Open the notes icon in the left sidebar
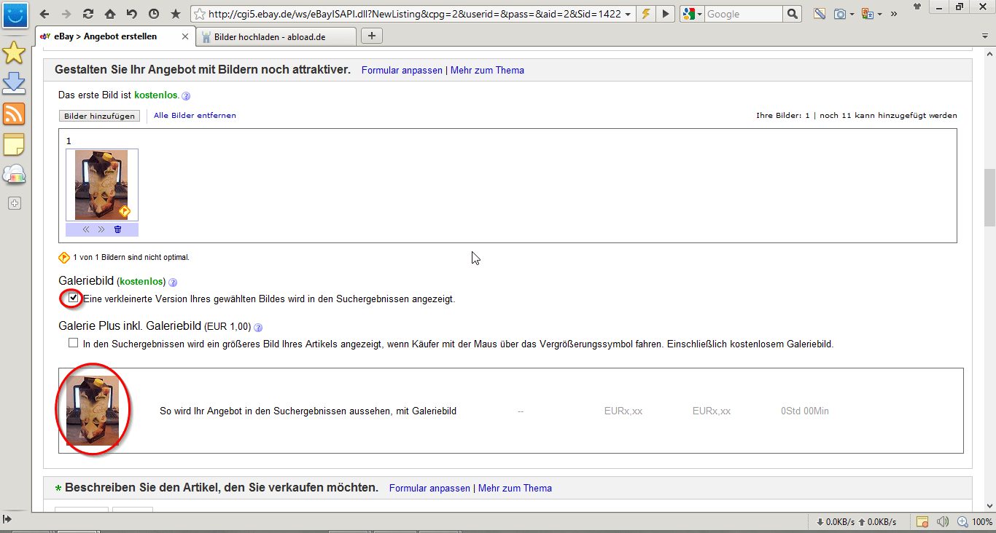This screenshot has height=533, width=996. point(14,145)
